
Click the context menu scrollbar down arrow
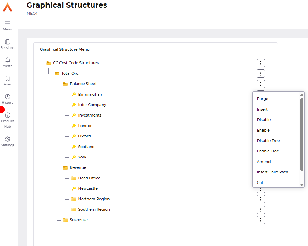[302, 185]
